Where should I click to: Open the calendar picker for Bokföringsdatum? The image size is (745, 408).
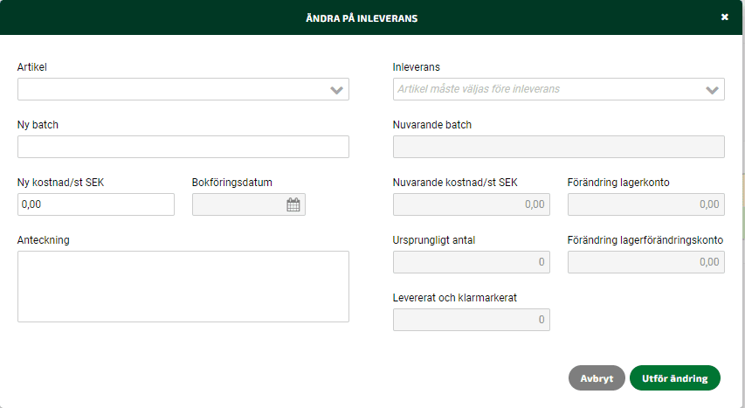(293, 204)
